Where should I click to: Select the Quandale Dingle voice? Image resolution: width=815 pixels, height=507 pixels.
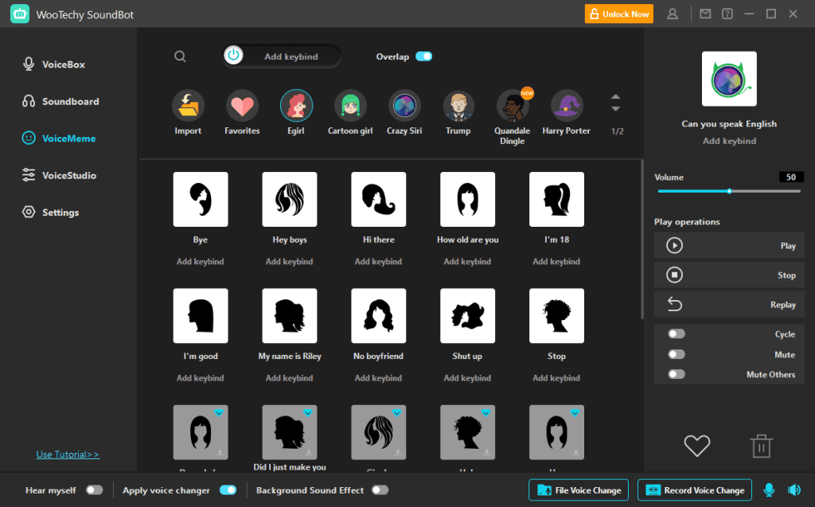pyautogui.click(x=512, y=109)
